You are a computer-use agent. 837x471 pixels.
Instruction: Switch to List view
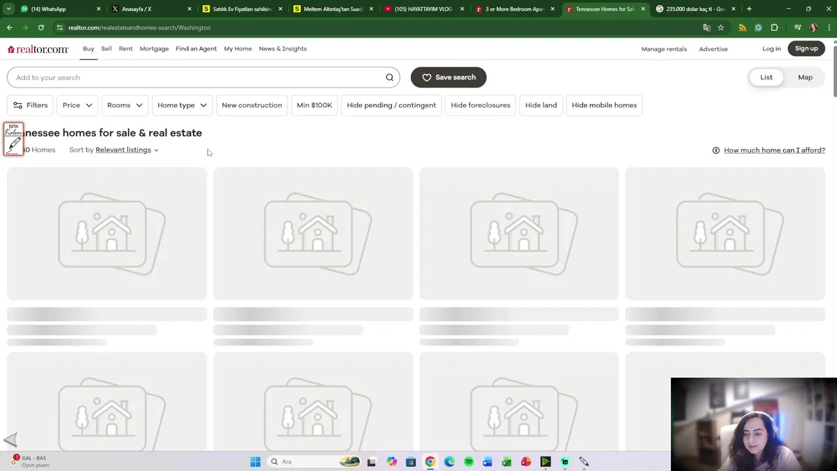pos(766,77)
